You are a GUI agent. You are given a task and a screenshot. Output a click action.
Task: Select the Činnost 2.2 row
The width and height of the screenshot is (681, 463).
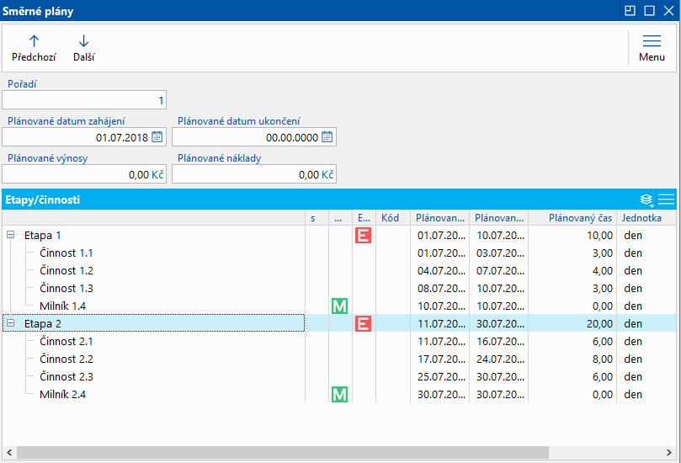click(x=339, y=359)
